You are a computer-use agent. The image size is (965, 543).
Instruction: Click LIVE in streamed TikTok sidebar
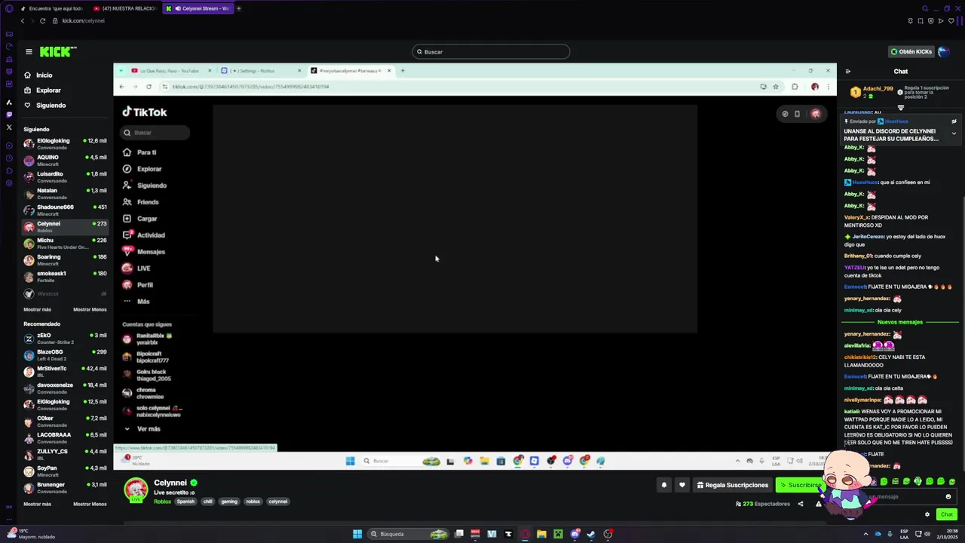(143, 268)
